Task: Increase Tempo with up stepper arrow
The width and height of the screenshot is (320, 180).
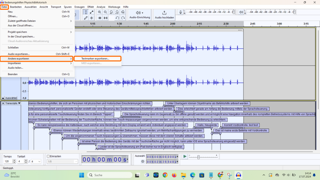Action: pyautogui.click(x=14, y=161)
